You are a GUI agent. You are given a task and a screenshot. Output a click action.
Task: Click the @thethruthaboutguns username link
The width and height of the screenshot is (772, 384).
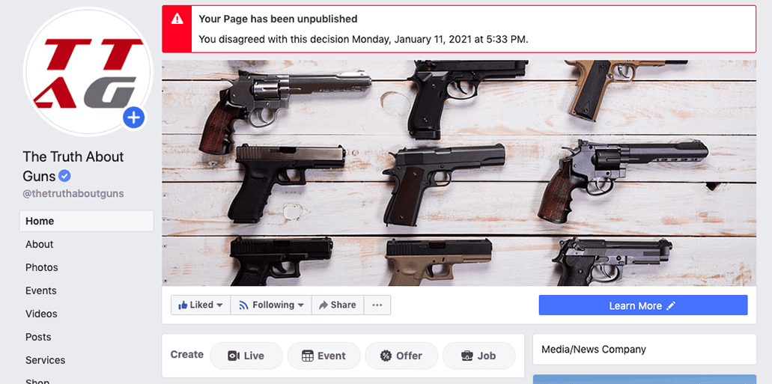[73, 193]
